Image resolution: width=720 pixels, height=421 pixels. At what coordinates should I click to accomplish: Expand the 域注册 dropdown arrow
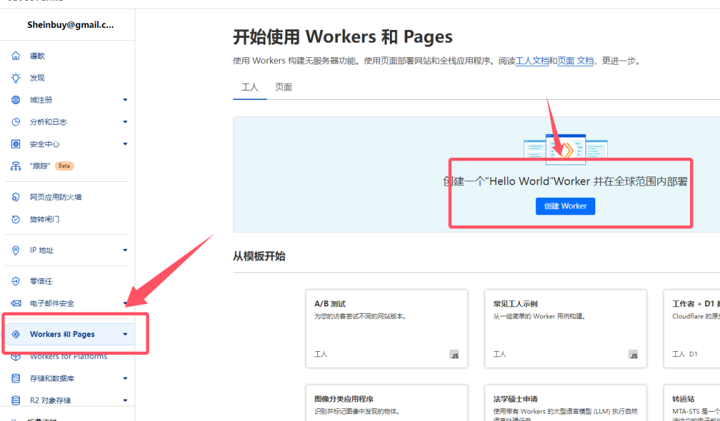click(x=125, y=100)
